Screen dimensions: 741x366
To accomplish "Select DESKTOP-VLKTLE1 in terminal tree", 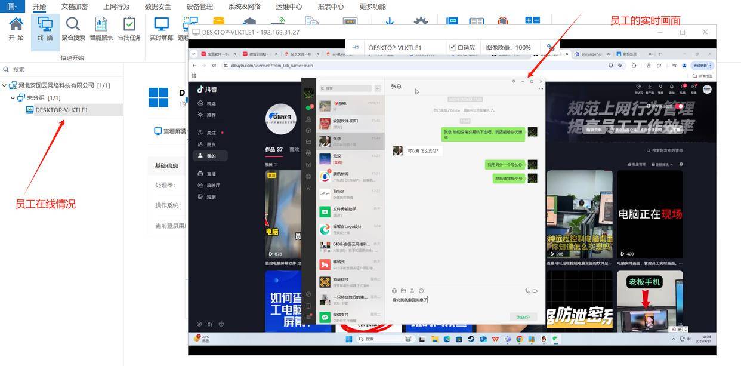I will [x=61, y=110].
